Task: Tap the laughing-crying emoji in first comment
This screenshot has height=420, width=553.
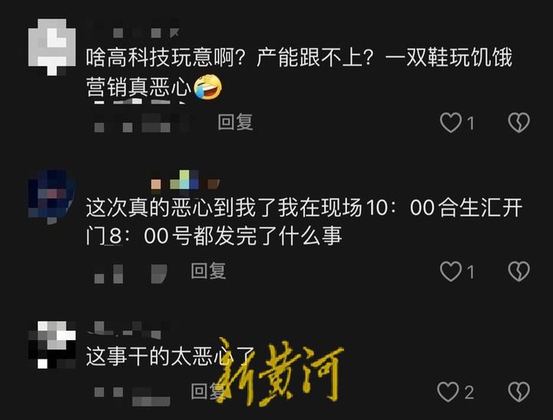Action: 208,87
